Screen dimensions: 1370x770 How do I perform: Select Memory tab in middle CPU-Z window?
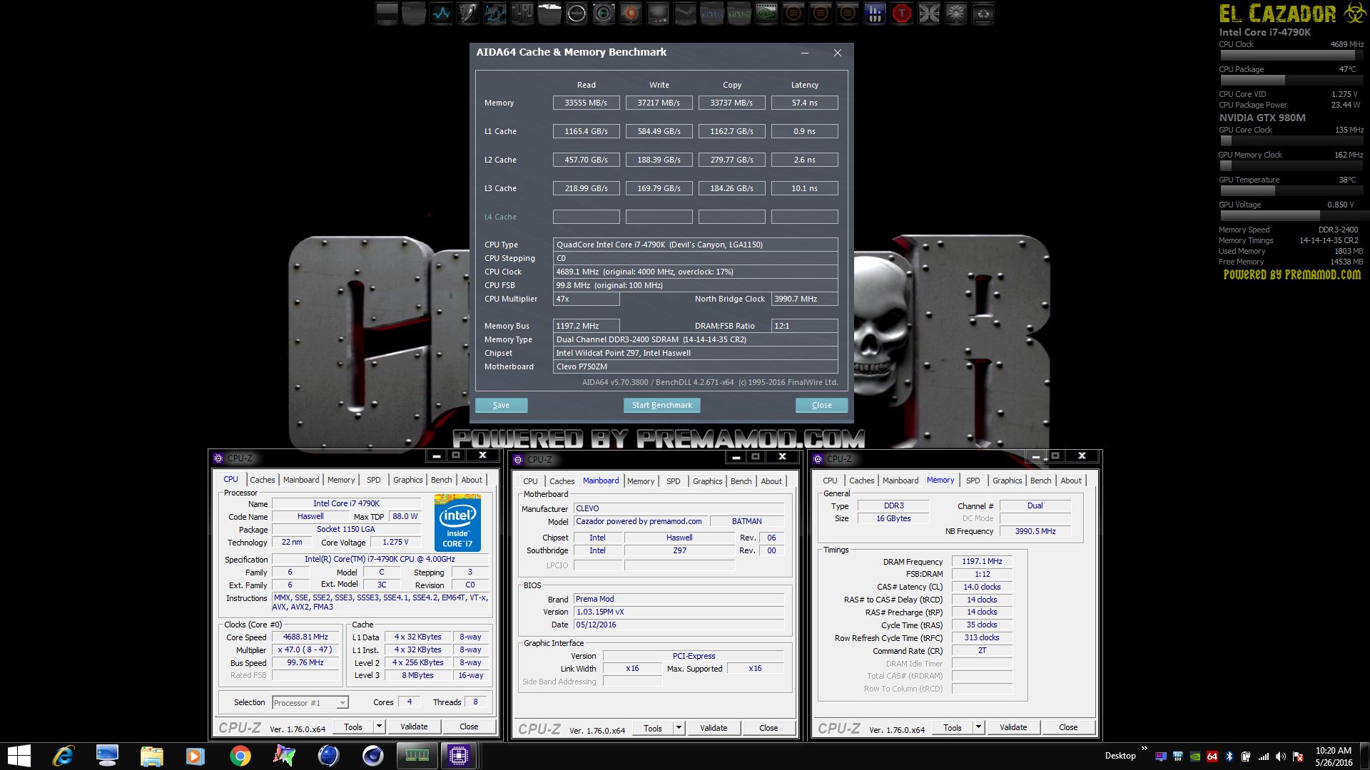[x=641, y=481]
